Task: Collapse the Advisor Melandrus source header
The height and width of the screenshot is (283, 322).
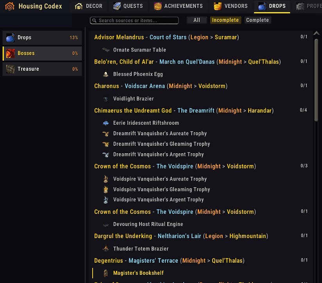Action: tap(201, 37)
